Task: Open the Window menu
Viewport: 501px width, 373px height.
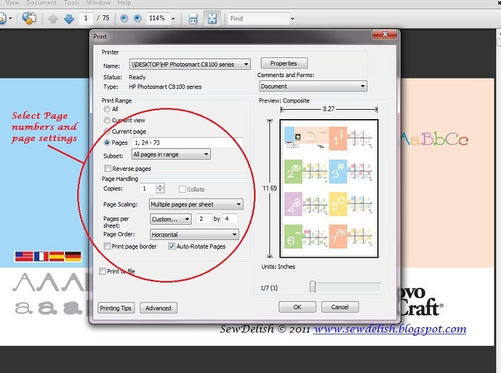Action: pyautogui.click(x=98, y=3)
